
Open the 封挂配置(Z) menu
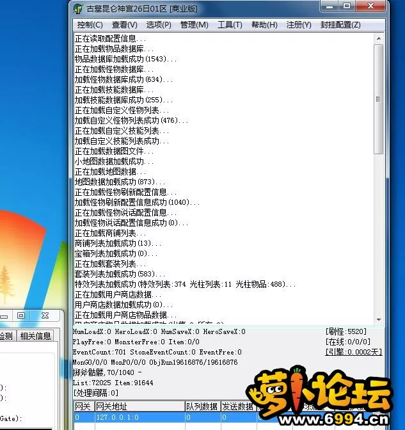point(340,25)
